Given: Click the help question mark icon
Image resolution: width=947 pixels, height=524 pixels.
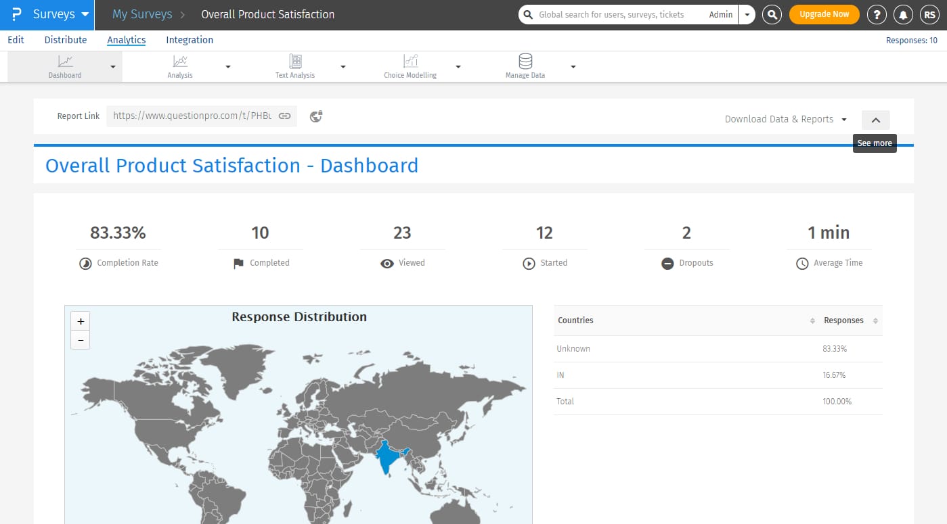Looking at the screenshot, I should 877,14.
